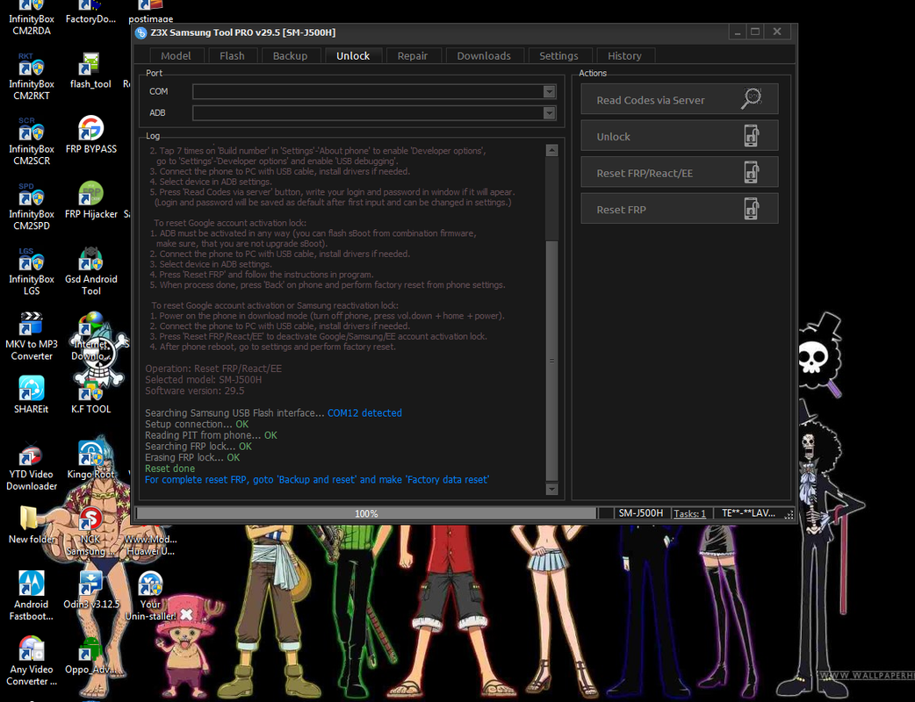Click the 'Erasing FRP lock... OK' log line
Viewport: 915px width, 702px height.
[x=192, y=458]
